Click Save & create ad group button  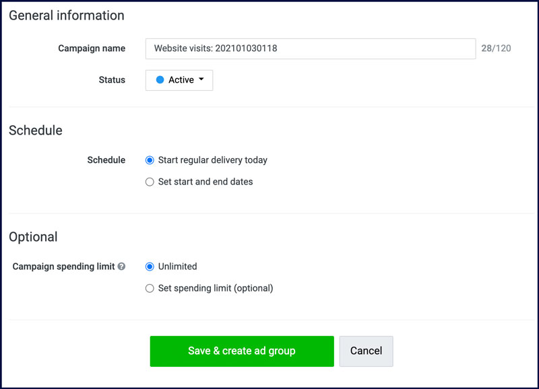242,351
